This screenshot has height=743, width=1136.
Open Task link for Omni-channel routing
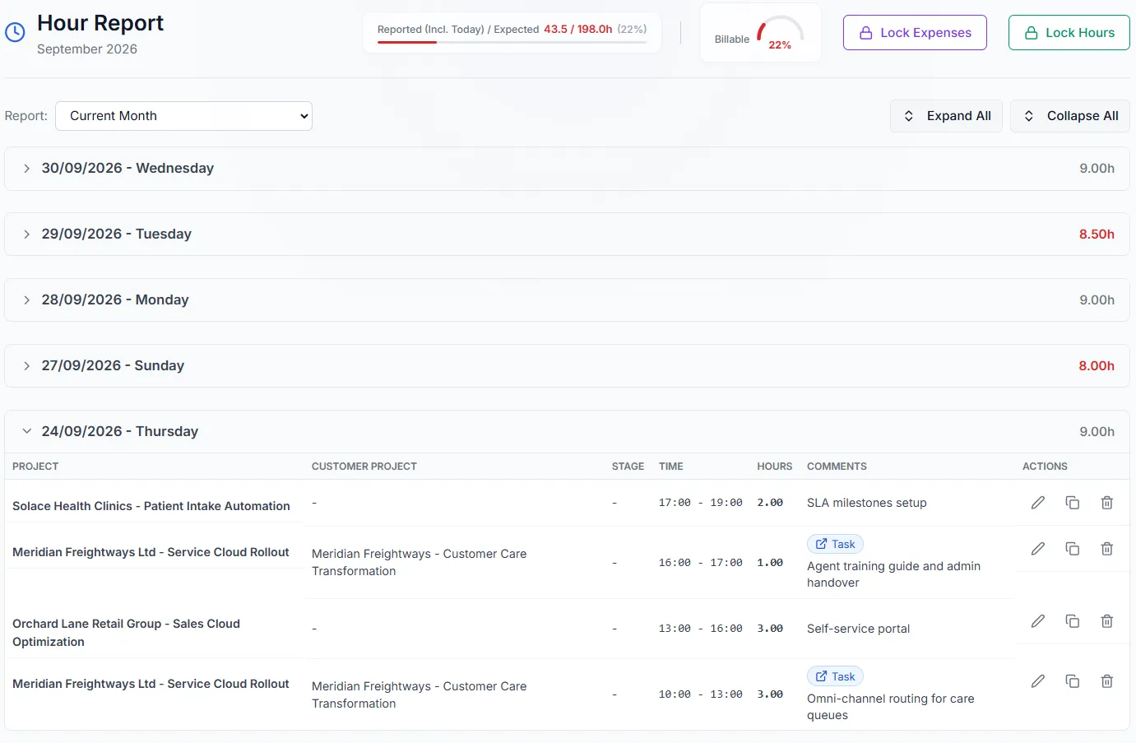point(835,676)
